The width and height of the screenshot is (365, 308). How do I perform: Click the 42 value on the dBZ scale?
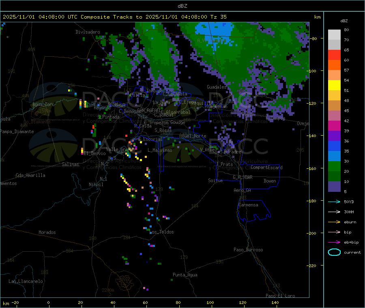pos(346,121)
